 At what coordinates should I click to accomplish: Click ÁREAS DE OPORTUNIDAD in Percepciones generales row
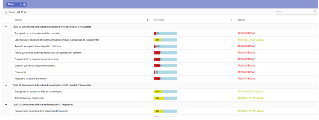[251, 111]
